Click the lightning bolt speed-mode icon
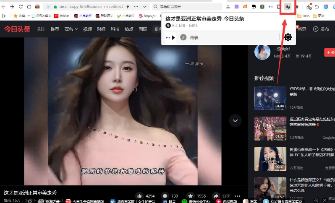The height and width of the screenshot is (203, 335). [128, 7]
